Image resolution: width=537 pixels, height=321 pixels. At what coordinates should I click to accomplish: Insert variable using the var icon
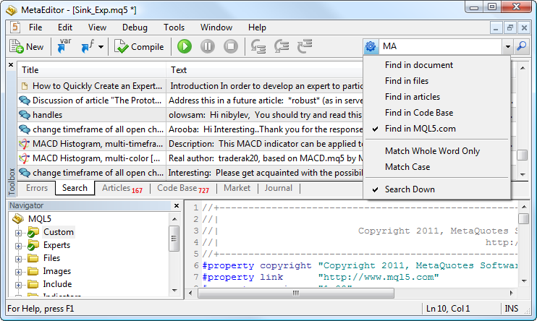(x=64, y=46)
